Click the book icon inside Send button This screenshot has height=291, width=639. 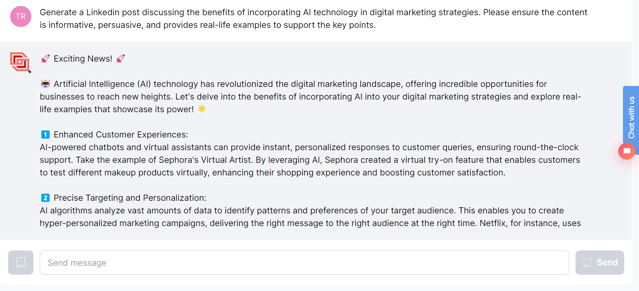[587, 263]
